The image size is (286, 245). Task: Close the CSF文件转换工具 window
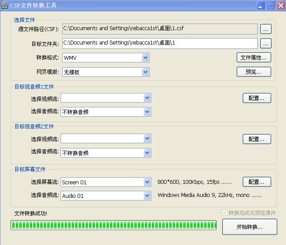[x=281, y=6]
